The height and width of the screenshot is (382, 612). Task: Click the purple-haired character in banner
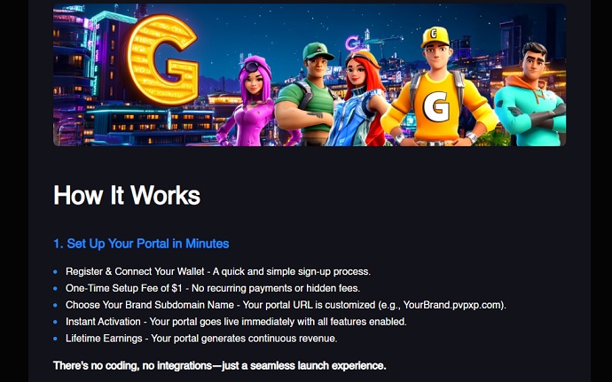(254, 102)
